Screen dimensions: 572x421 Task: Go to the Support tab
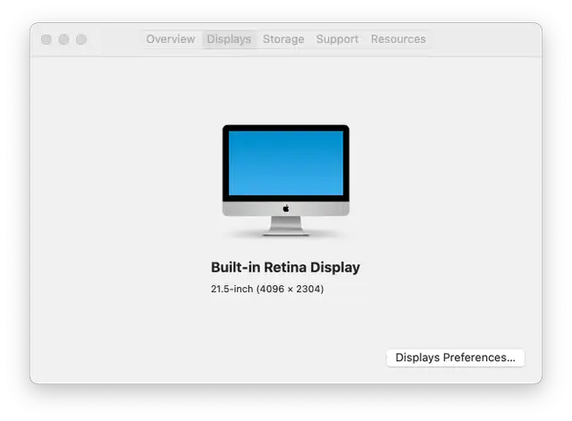click(338, 39)
